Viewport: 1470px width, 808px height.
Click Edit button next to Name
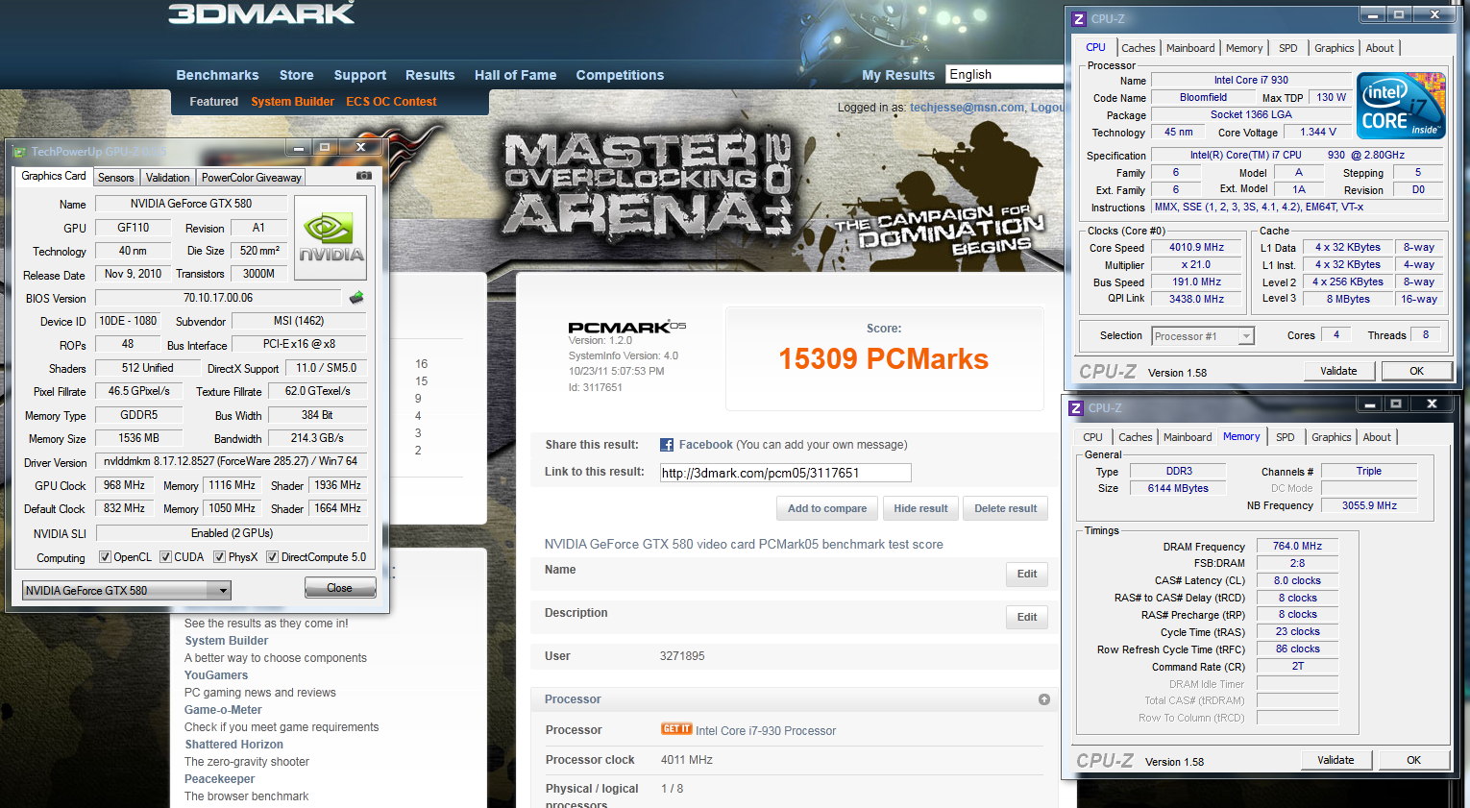[x=1027, y=574]
